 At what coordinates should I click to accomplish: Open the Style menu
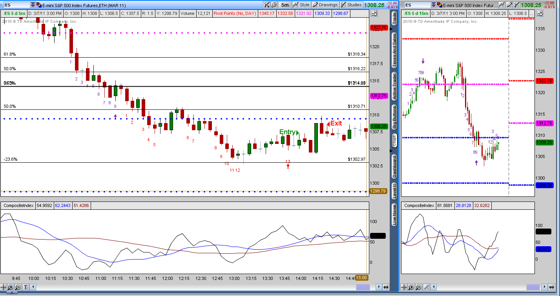pyautogui.click(x=301, y=5)
